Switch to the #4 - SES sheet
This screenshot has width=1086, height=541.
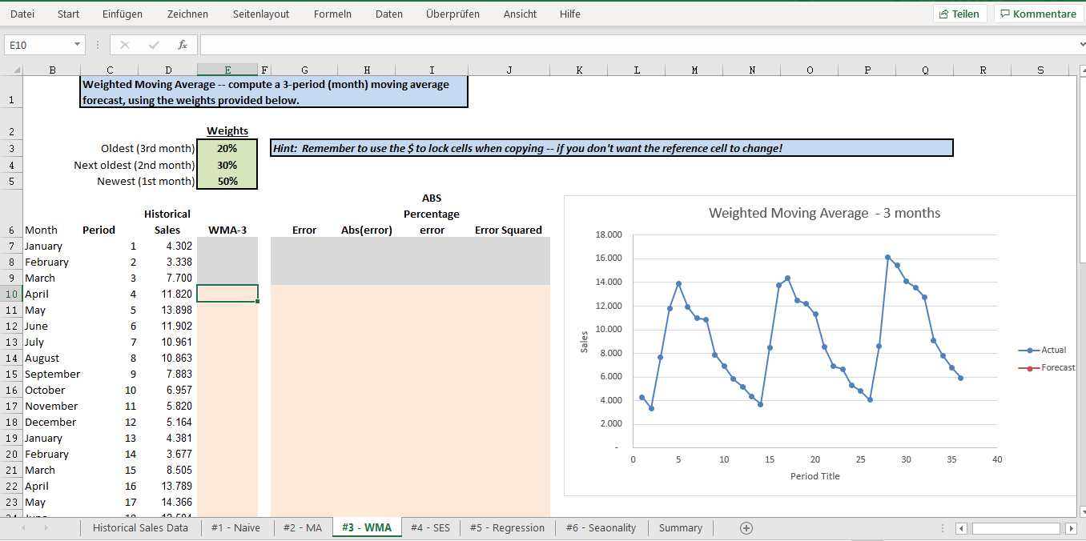tap(430, 528)
